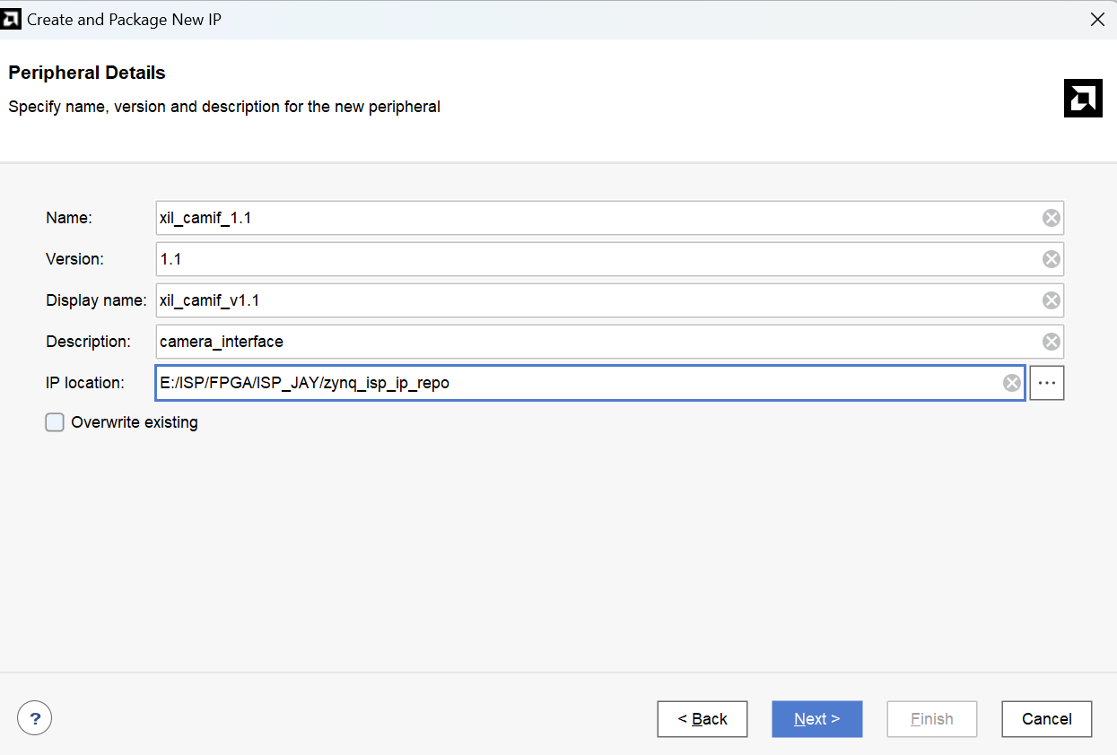Clear the Description field text
Screen dimensions: 1117x755
coord(1051,342)
